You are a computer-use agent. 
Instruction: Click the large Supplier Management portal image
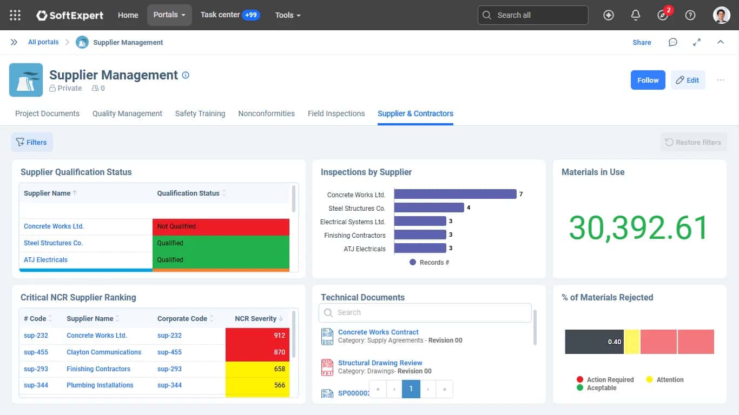point(26,80)
